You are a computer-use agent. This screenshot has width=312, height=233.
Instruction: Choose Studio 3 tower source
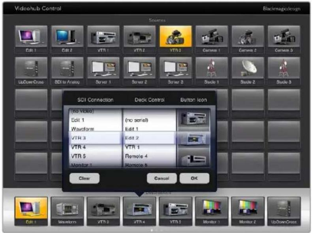tap(284, 71)
